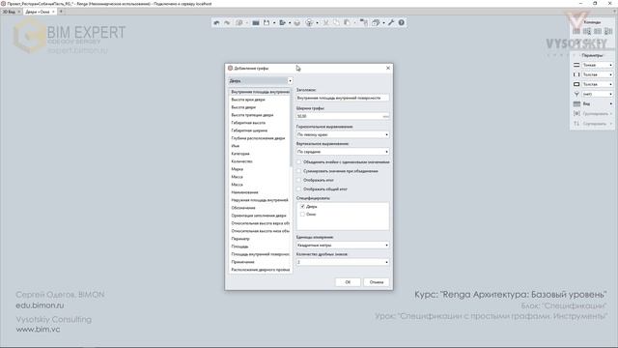
Task: Enable 'Отображать итог' checkbox
Action: 299,181
